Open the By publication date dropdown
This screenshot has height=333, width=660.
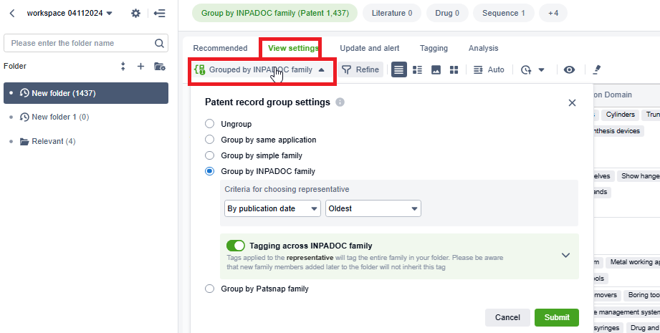click(272, 208)
